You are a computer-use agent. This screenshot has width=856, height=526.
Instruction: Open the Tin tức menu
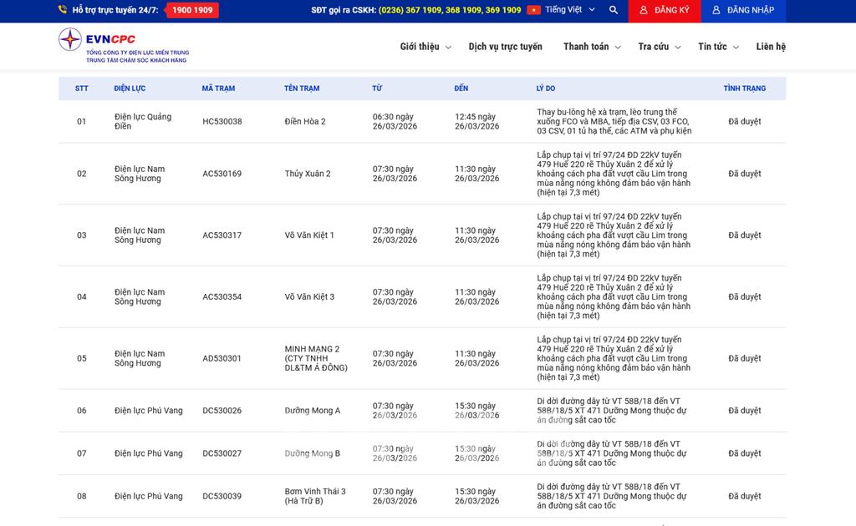pos(717,47)
